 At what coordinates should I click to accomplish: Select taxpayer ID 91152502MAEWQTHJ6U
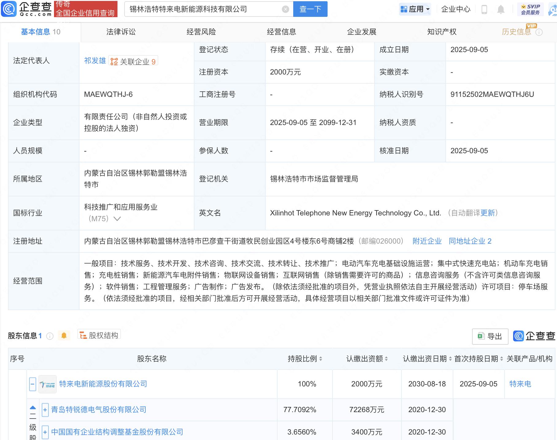click(492, 94)
